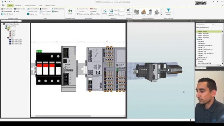224x126 pixels.
Task: Click the Marking tool
Action: (105, 12)
